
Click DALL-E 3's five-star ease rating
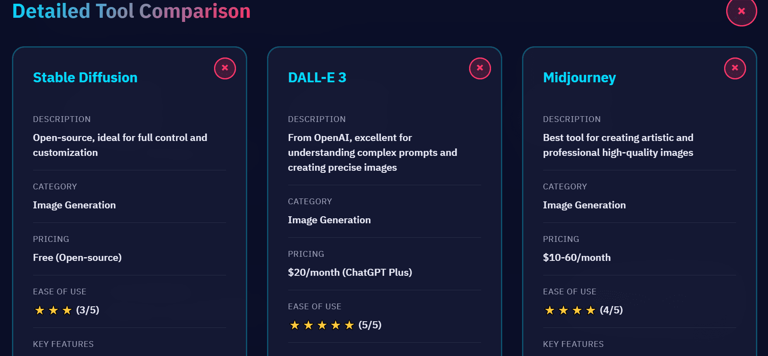tap(335, 325)
